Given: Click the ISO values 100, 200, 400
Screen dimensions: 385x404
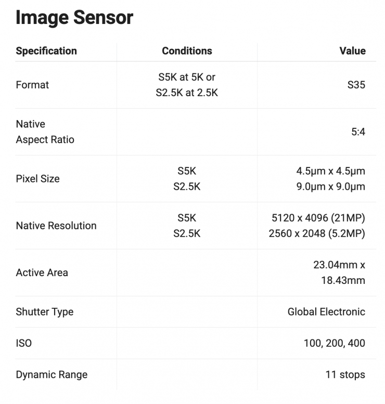Looking at the screenshot, I should point(334,343).
